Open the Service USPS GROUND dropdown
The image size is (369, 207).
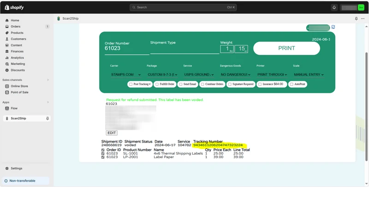tap(199, 75)
